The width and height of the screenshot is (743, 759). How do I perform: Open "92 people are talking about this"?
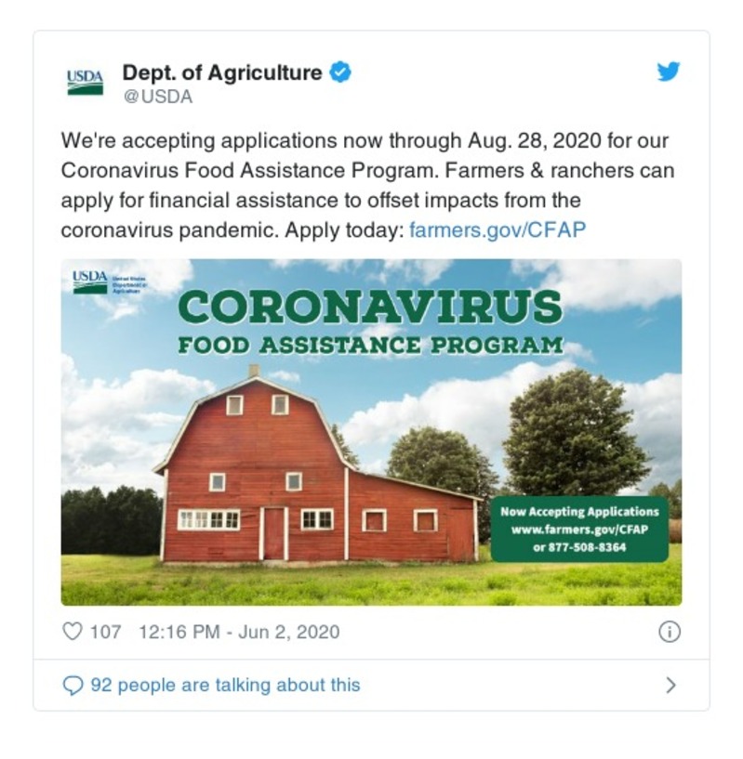click(x=224, y=686)
